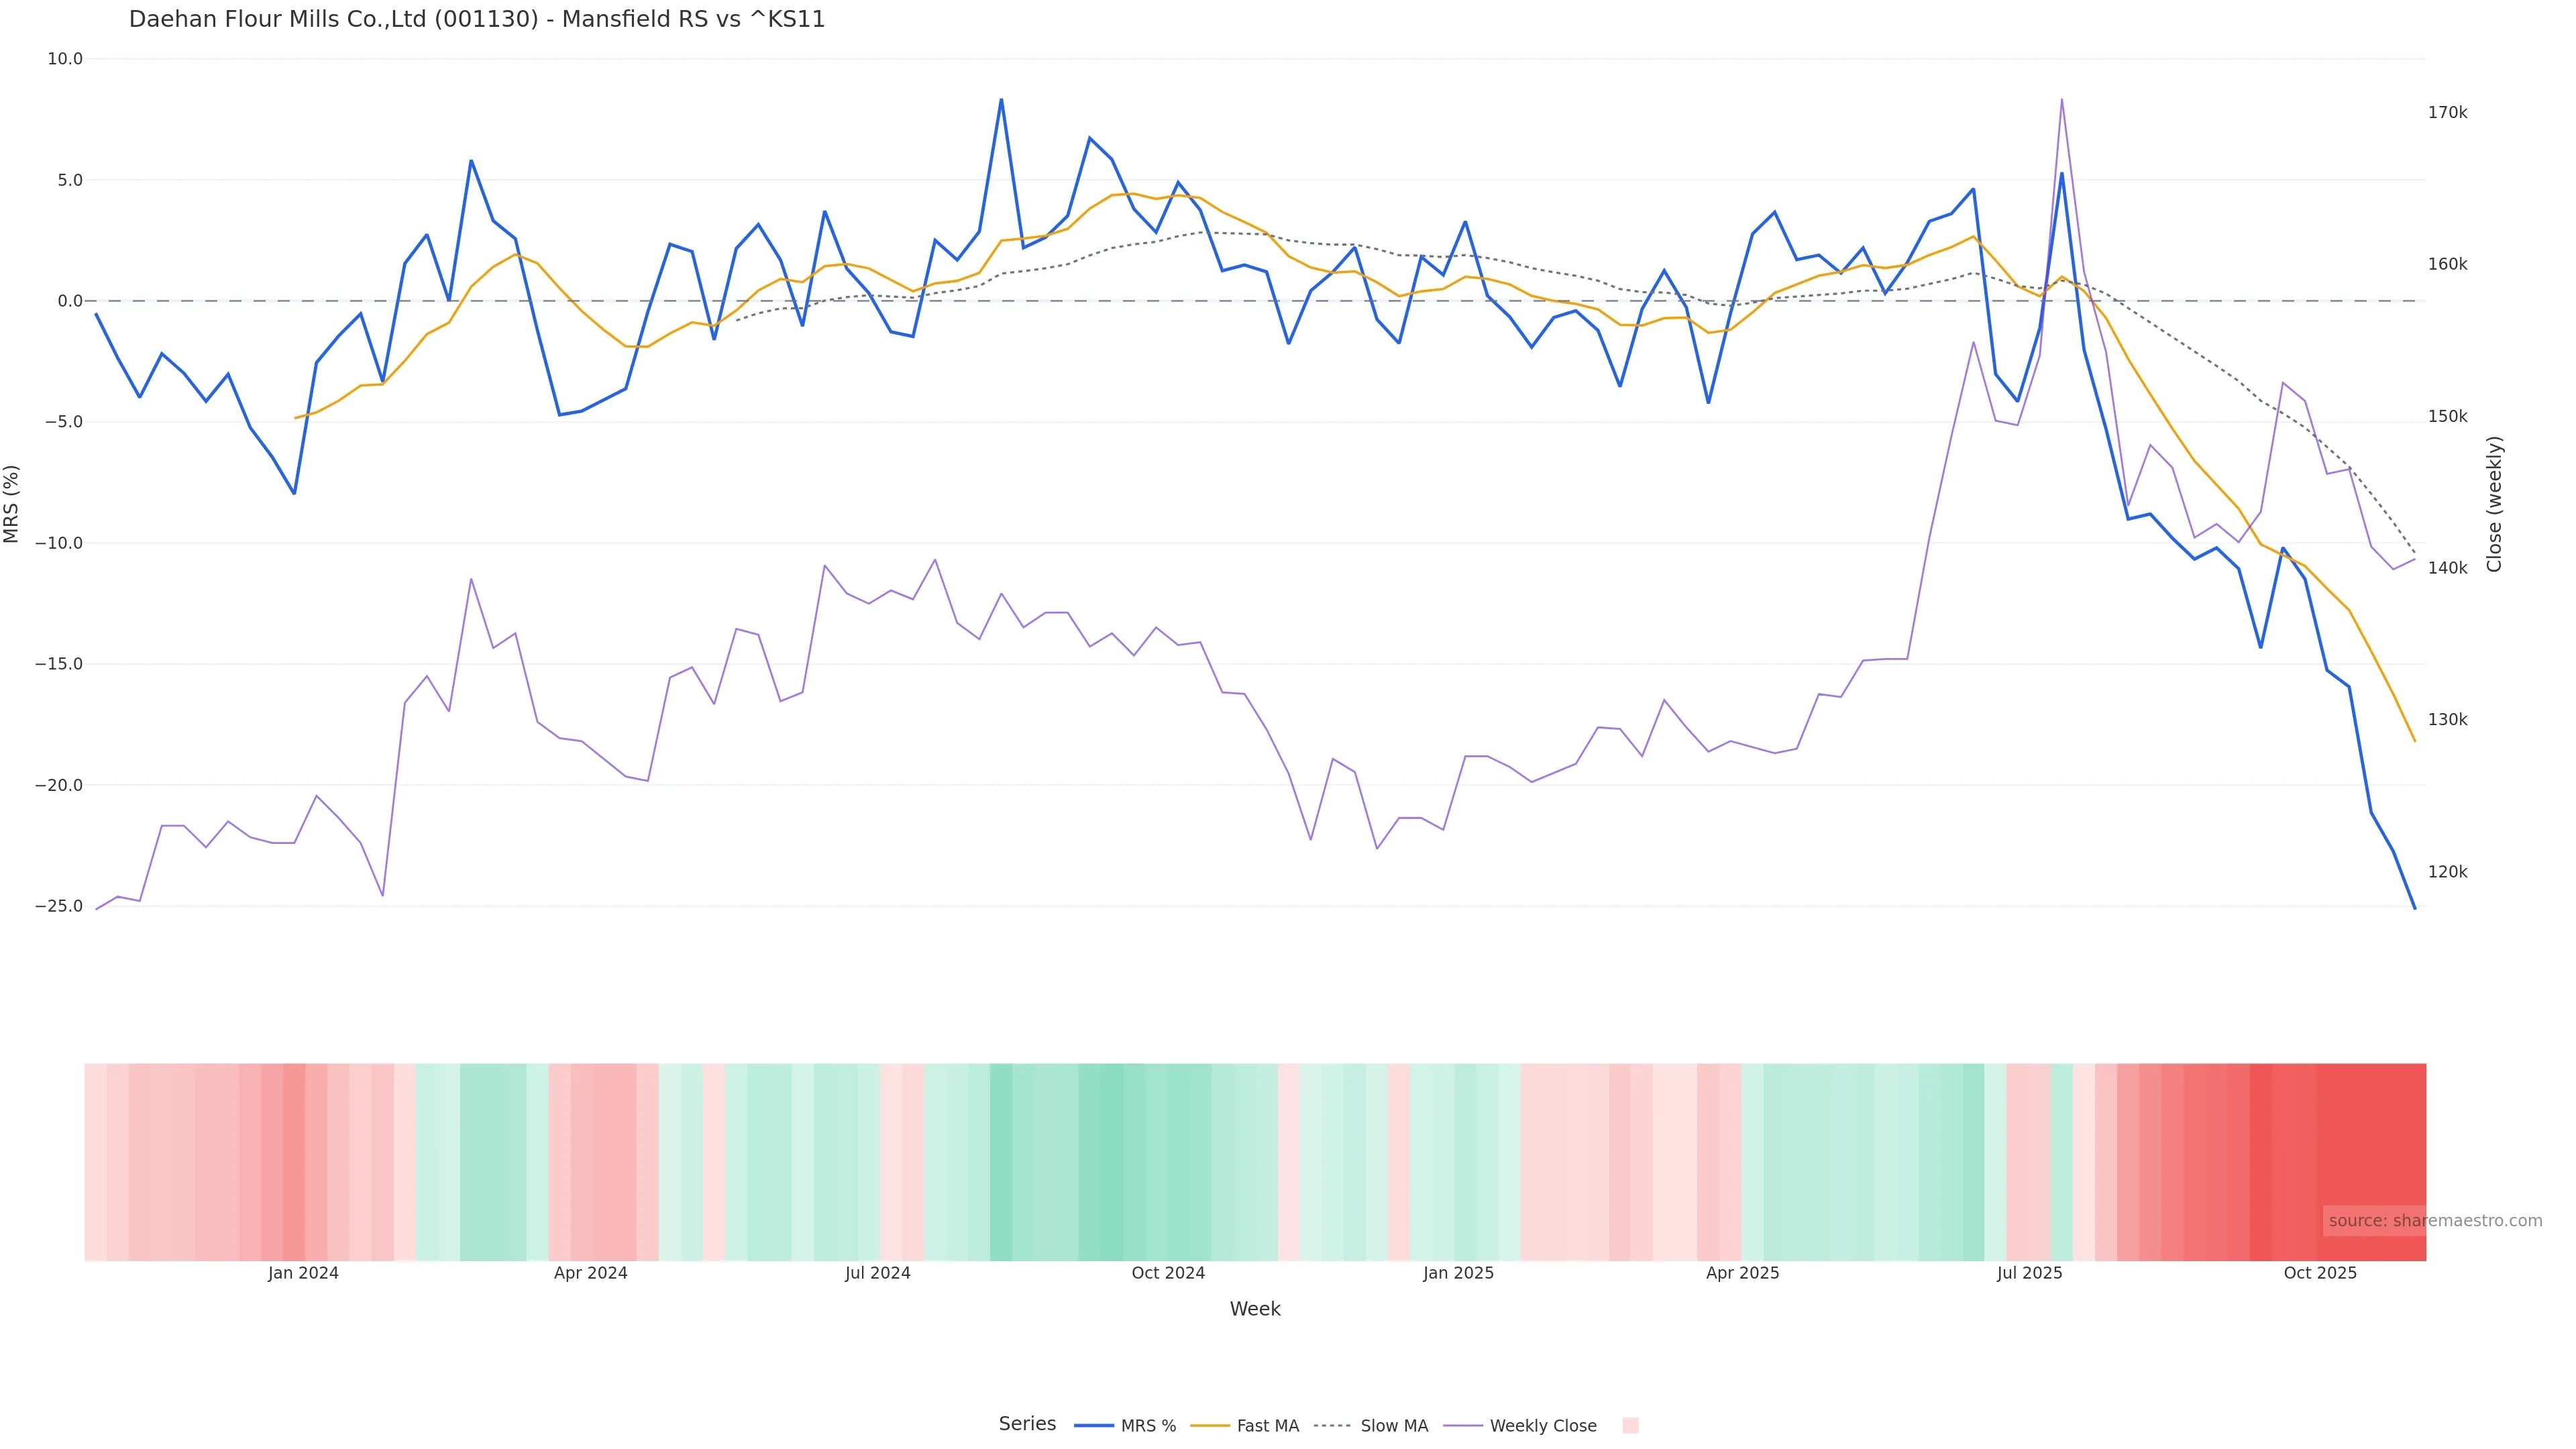Click the Daehan Flour Mills chart title
2576x1449 pixels.
click(x=477, y=20)
